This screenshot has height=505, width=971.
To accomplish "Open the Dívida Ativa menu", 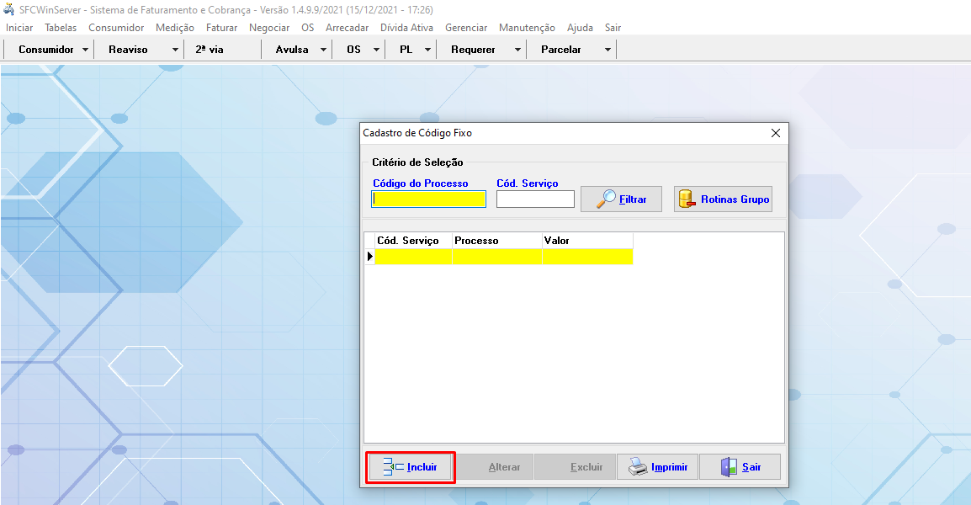I will (406, 28).
